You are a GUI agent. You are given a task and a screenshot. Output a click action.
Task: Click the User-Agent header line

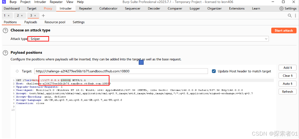(129, 90)
